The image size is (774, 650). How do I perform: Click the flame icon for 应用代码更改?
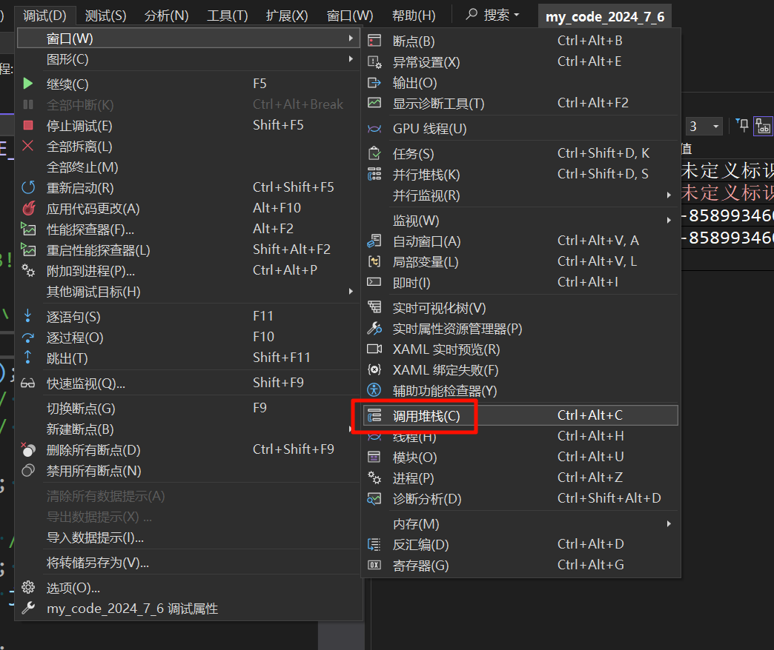pos(28,209)
